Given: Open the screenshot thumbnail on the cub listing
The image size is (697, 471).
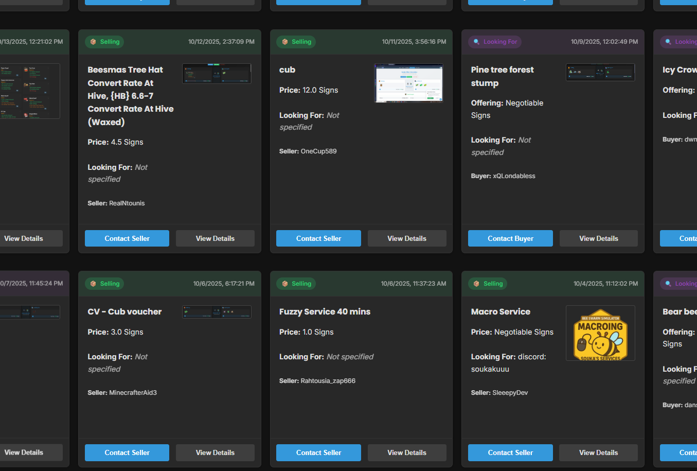Looking at the screenshot, I should pos(408,83).
